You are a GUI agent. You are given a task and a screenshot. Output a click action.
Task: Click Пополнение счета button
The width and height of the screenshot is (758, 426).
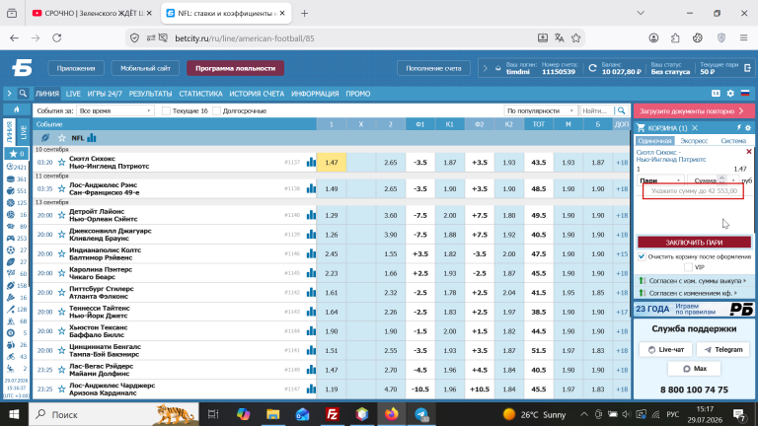pyautogui.click(x=433, y=68)
